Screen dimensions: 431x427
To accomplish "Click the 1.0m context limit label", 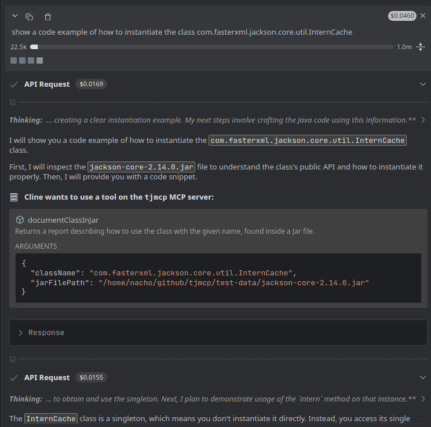I will coord(404,47).
